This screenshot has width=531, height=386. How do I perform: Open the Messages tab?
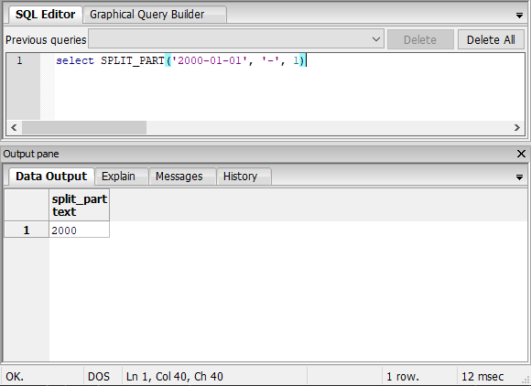[182, 177]
